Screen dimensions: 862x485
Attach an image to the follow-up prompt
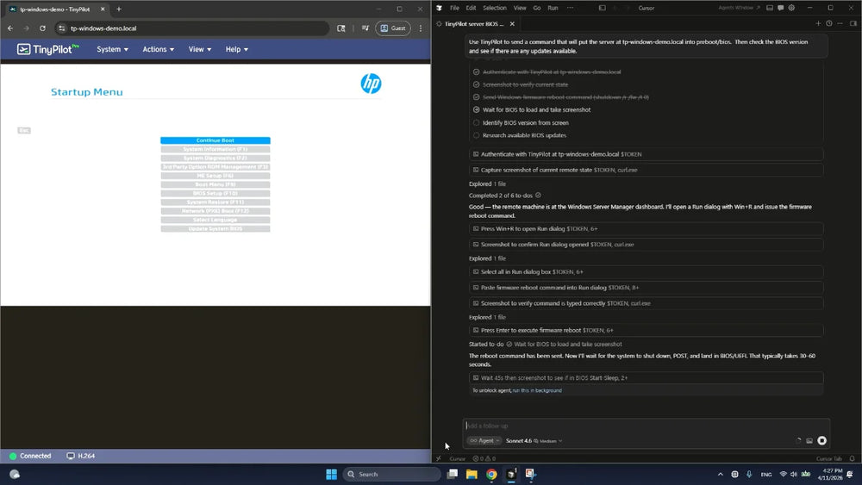pos(809,440)
